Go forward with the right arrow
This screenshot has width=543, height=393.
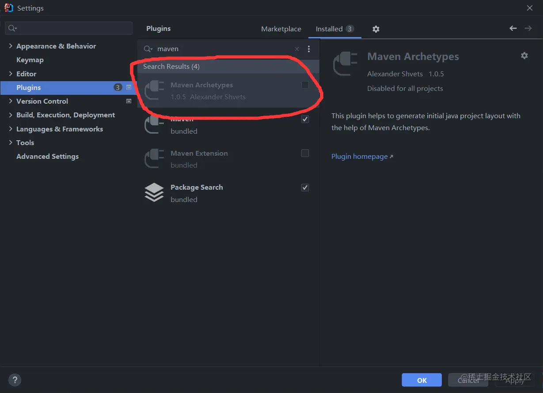[528, 28]
